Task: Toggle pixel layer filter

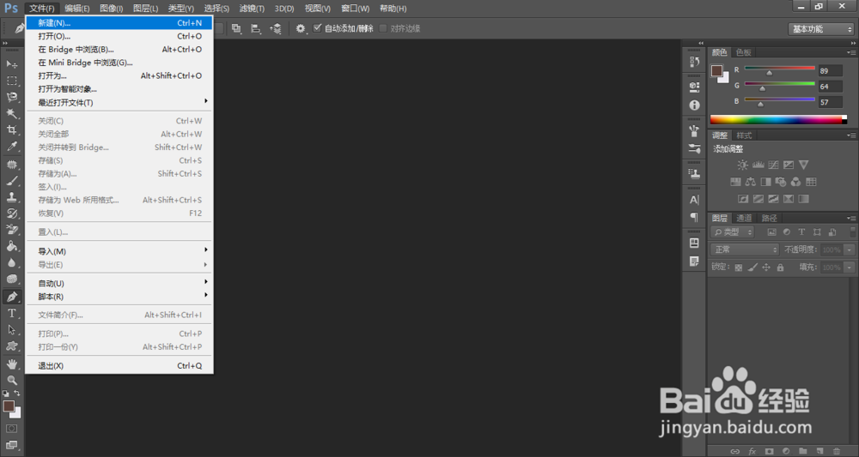Action: 772,232
